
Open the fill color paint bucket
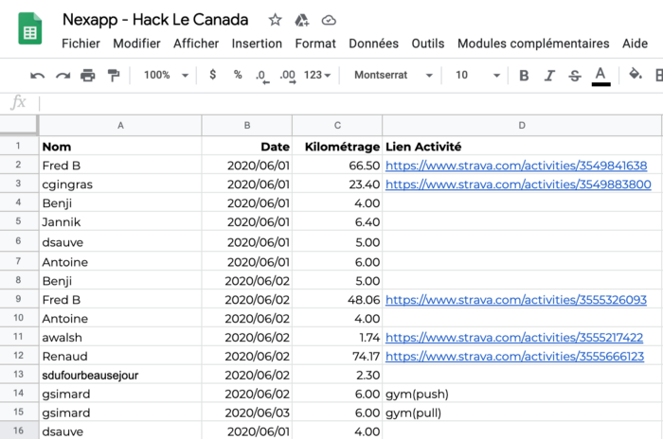636,75
